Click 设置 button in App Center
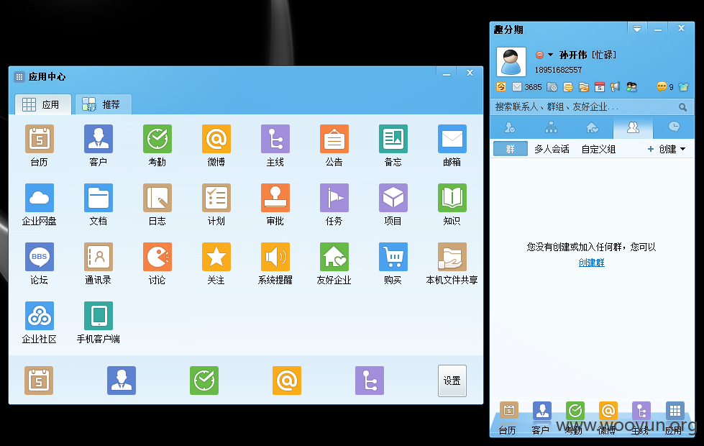Screen dimensions: 704x446 (452, 381)
